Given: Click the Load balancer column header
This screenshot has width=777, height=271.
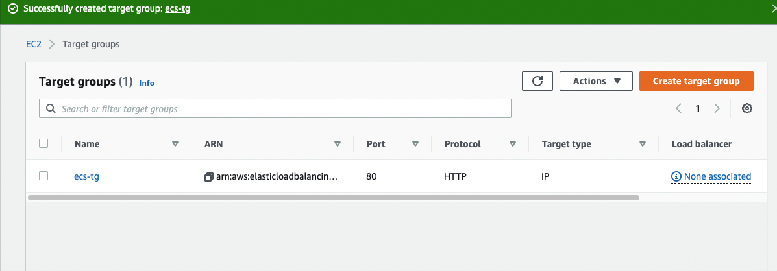Looking at the screenshot, I should (x=702, y=144).
